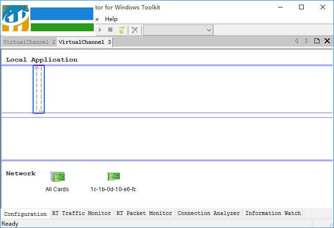Image resolution: width=334 pixels, height=228 pixels.
Task: Click the 1c-1b-0d-10-e6-fc label
Action: [x=113, y=189]
